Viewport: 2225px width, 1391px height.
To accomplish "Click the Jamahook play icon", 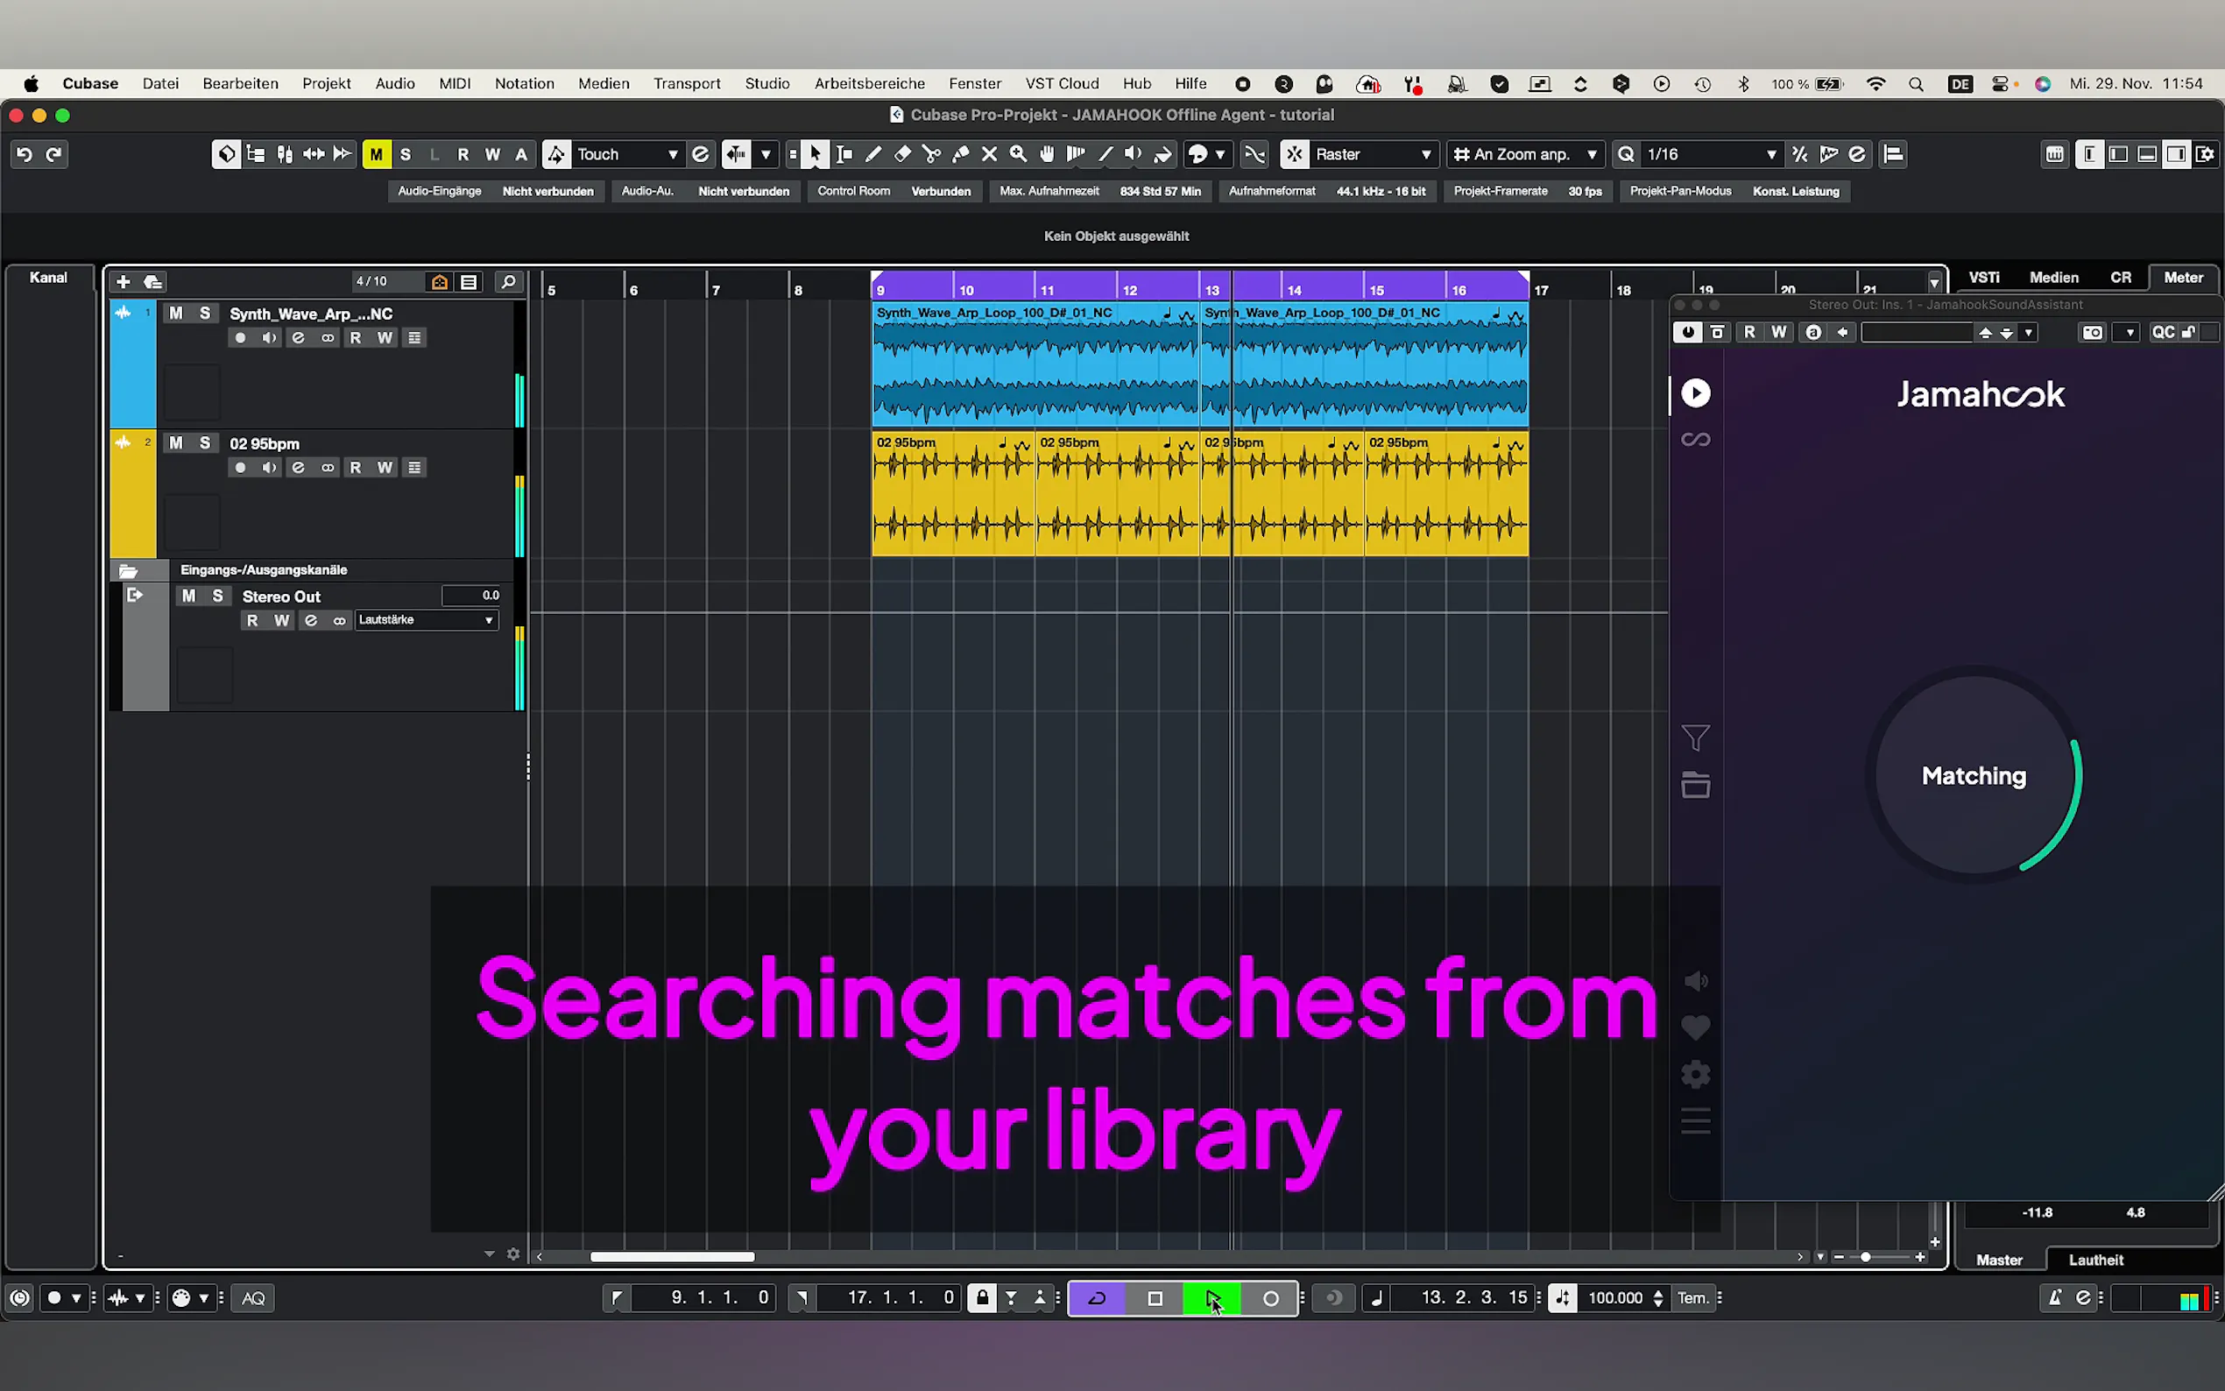I will point(1696,394).
